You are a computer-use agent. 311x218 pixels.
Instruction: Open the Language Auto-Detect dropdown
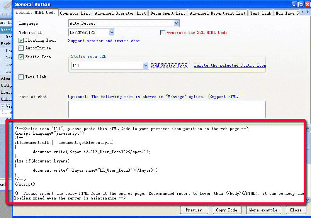click(x=176, y=24)
